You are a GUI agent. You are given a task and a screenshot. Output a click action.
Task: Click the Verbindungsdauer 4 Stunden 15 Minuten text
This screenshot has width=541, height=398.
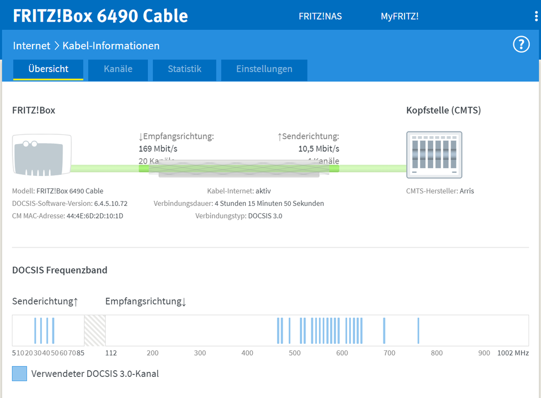pyautogui.click(x=239, y=204)
